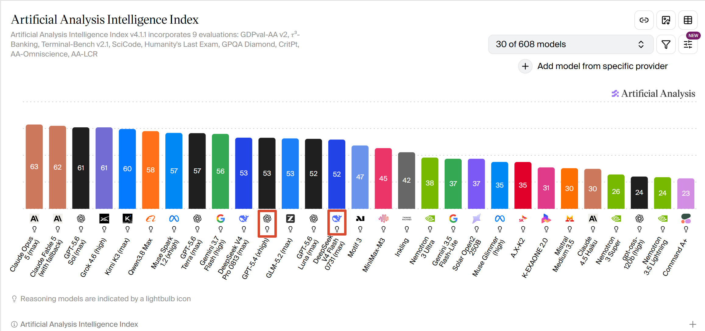Switch to the table view icon
The width and height of the screenshot is (705, 331).
(x=688, y=20)
